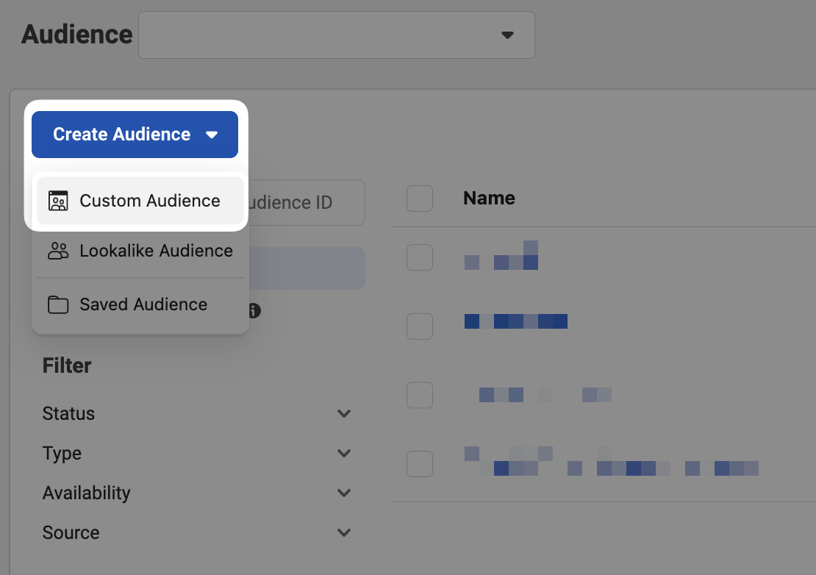The width and height of the screenshot is (816, 575).
Task: Click the Create Audience button label
Action: (121, 135)
